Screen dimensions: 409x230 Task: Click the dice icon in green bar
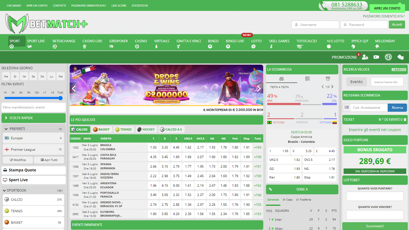tap(400, 57)
